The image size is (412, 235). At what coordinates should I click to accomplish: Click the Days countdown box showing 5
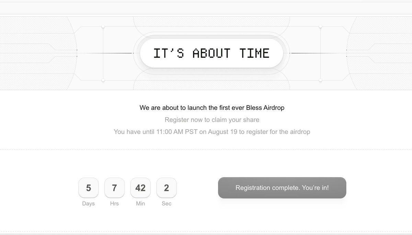tap(89, 188)
